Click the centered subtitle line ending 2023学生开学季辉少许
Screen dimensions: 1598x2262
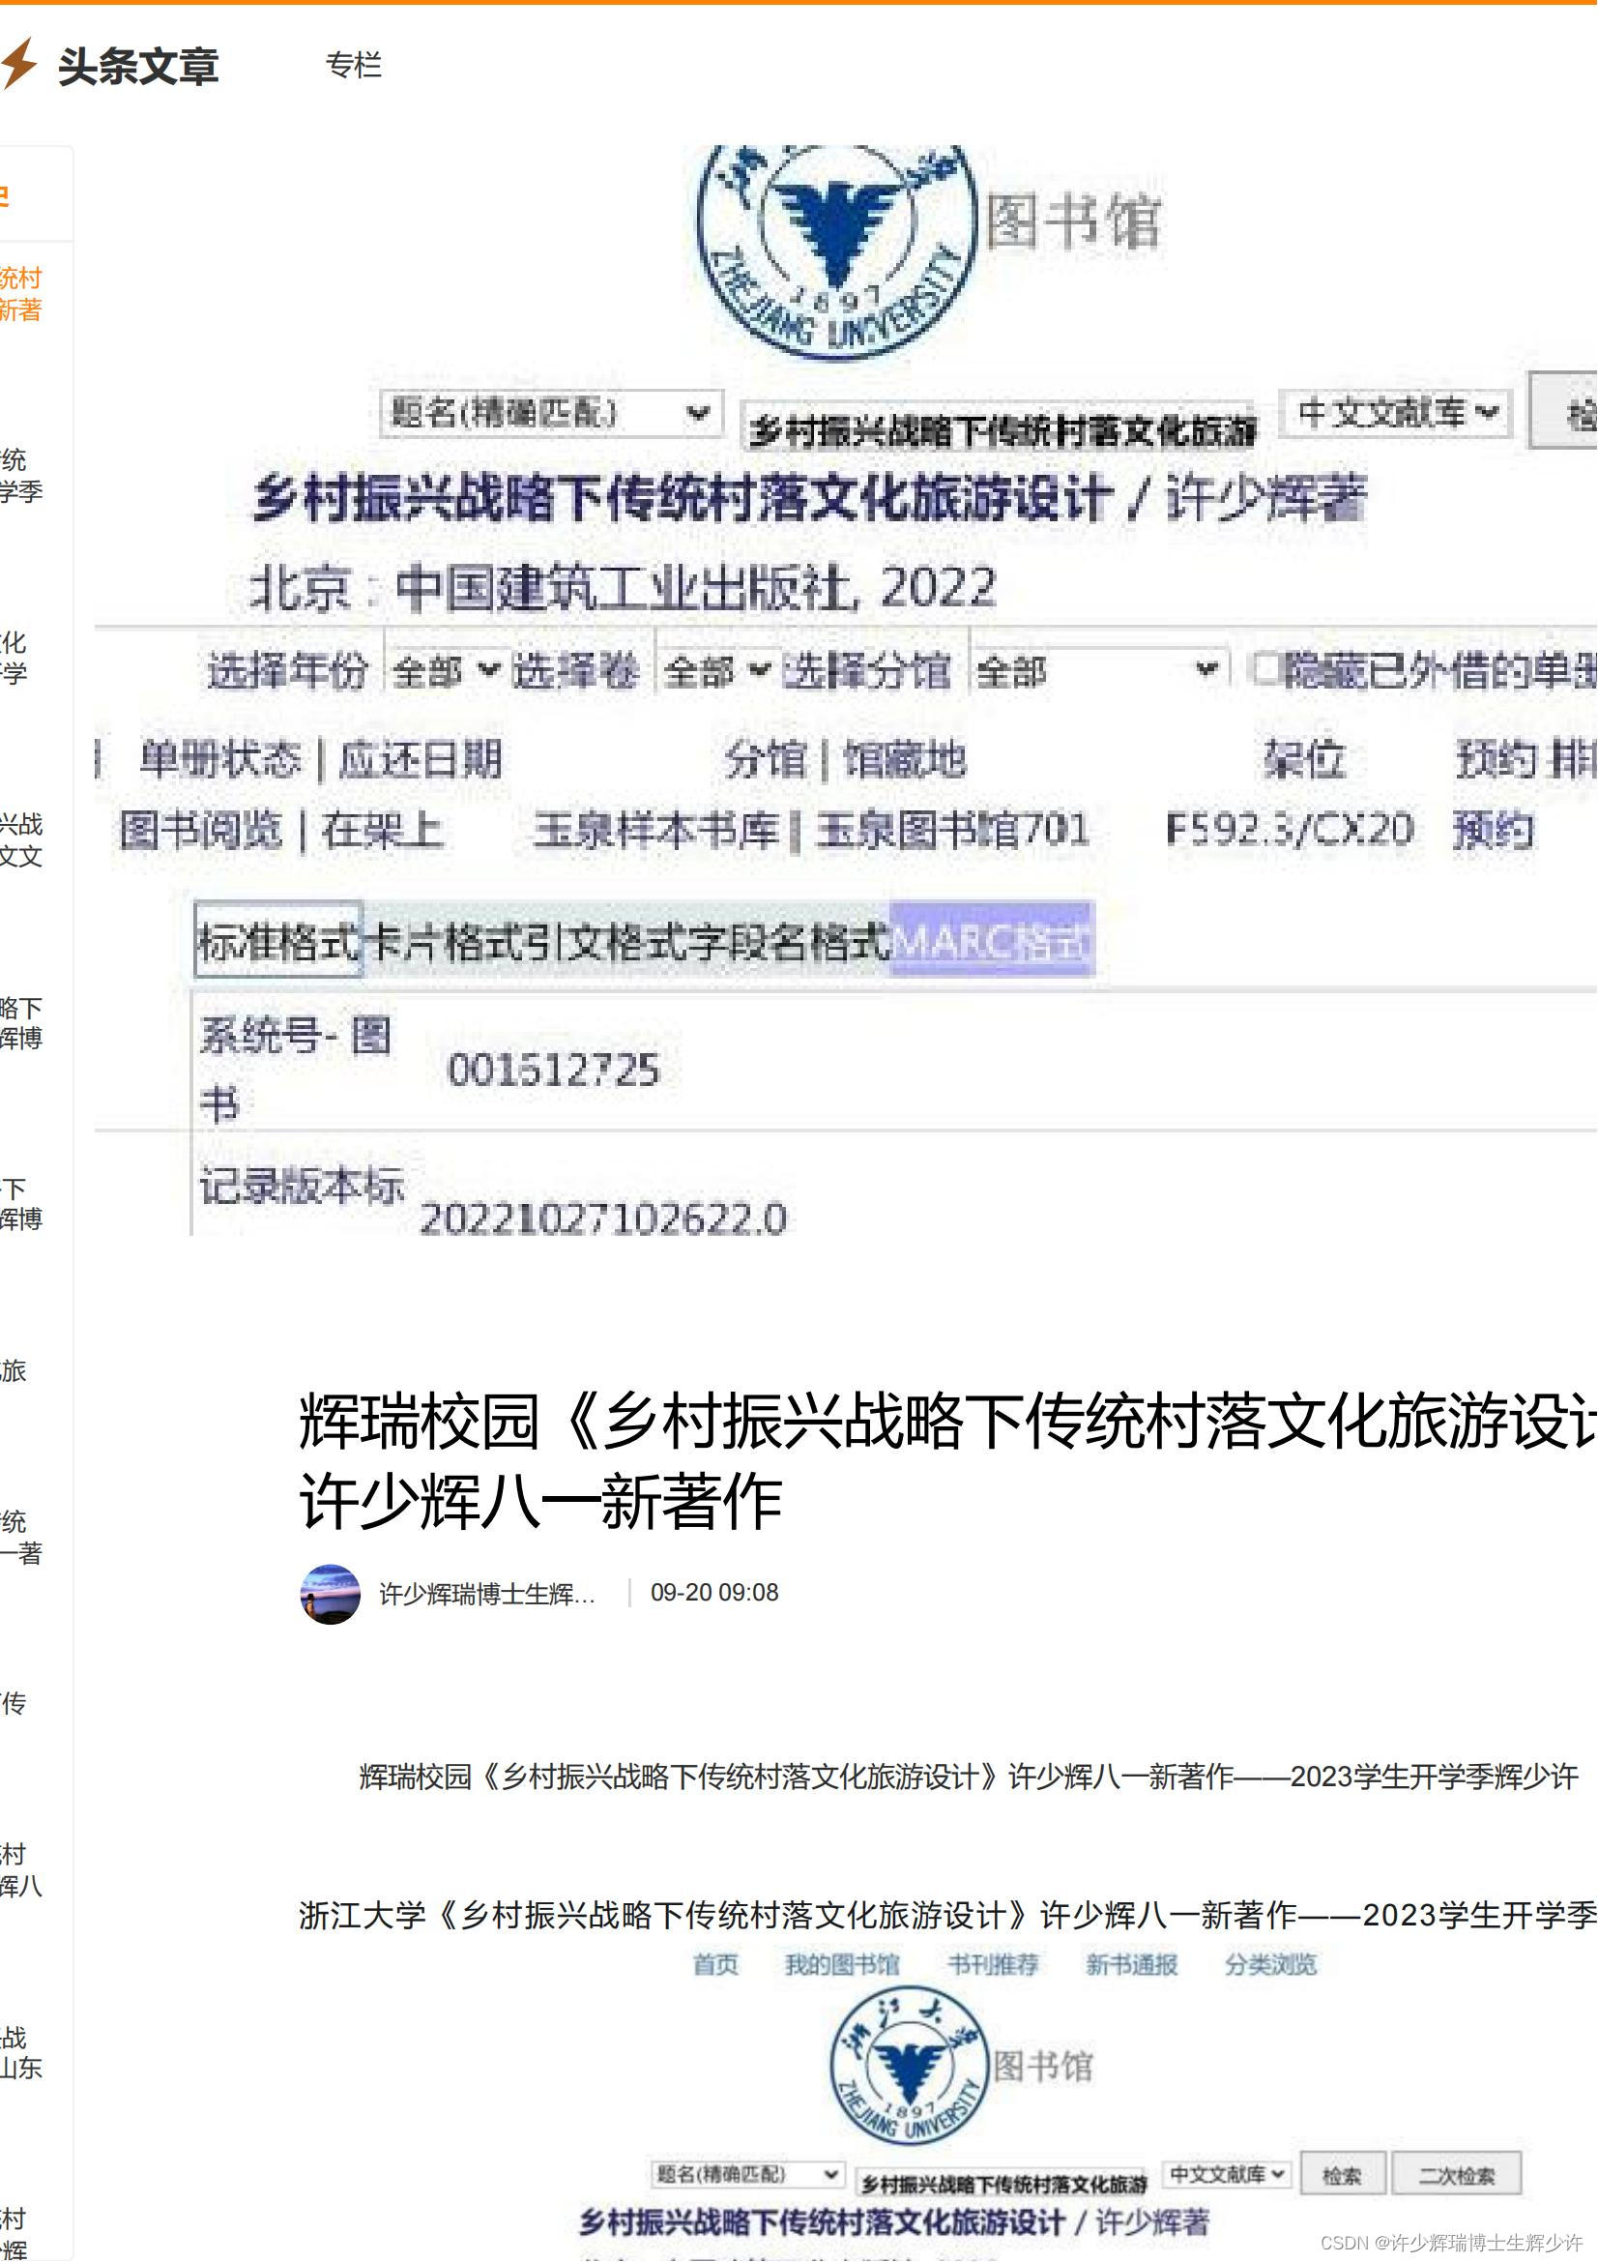coord(969,1777)
